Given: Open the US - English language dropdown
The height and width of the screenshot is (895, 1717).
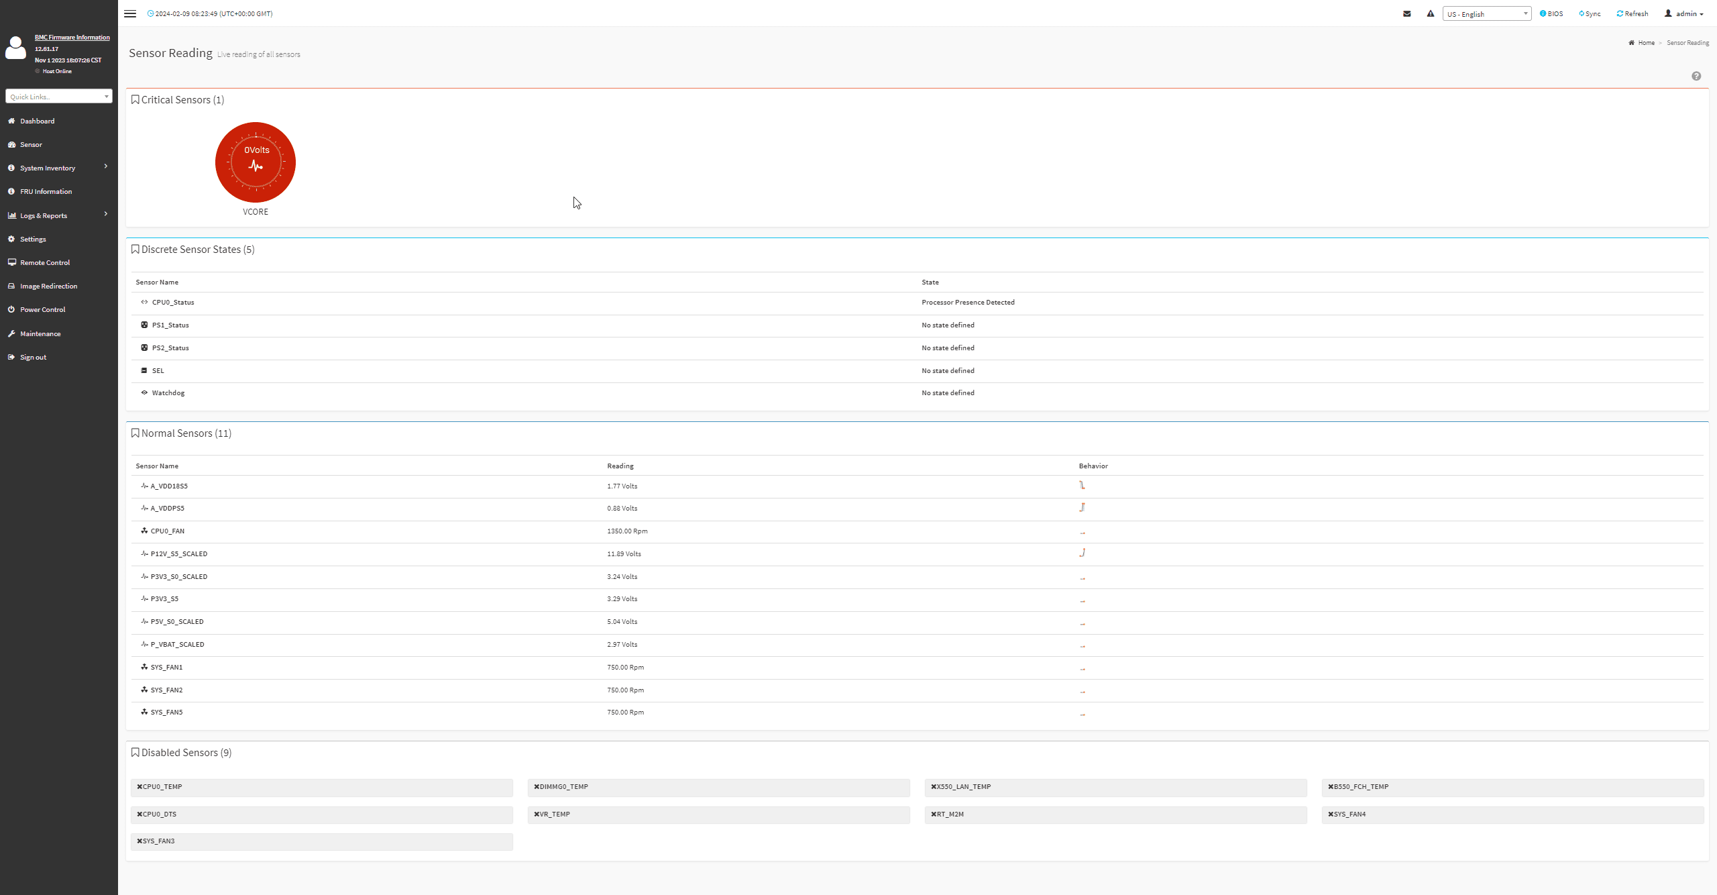Looking at the screenshot, I should pyautogui.click(x=1486, y=13).
